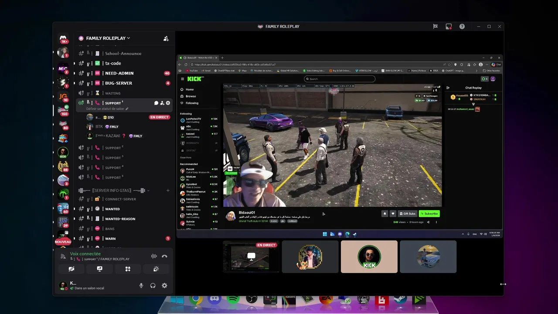Open the NEED-ADMIN channel
The height and width of the screenshot is (314, 558).
(x=124, y=73)
